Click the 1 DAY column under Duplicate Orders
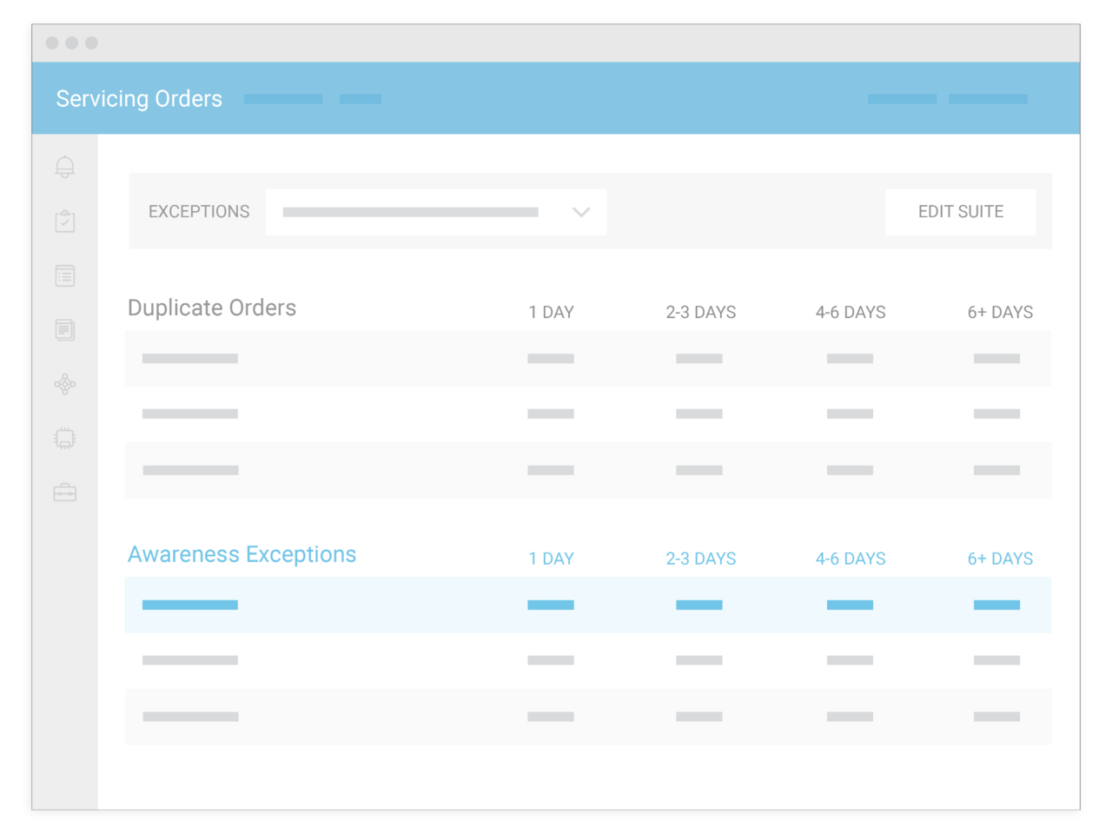The height and width of the screenshot is (834, 1112). 551,312
